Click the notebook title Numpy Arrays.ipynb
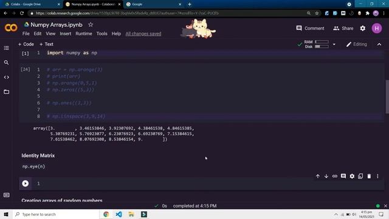 (57, 25)
